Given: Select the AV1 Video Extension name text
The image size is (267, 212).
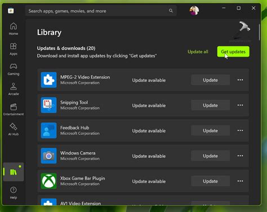Looking at the screenshot, I should click(81, 203).
